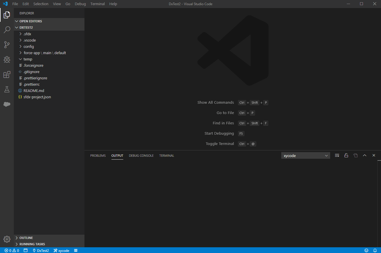Open the .gitignore file
The height and width of the screenshot is (253, 381).
[x=49, y=72]
